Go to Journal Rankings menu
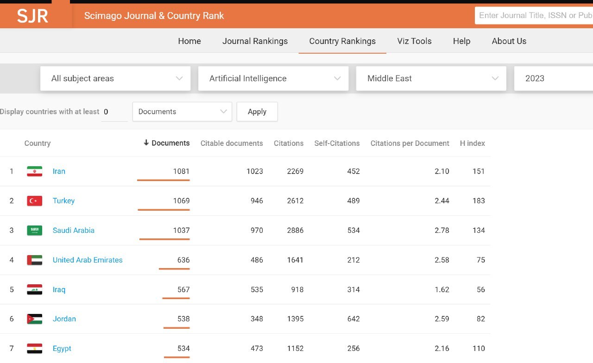 click(255, 41)
